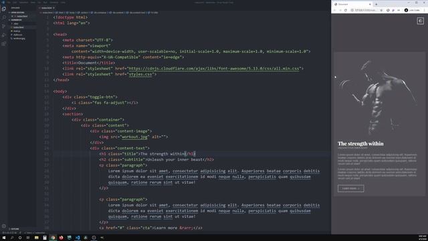Collapse the Open Editors section
The width and height of the screenshot is (428, 241).
click(18, 13)
